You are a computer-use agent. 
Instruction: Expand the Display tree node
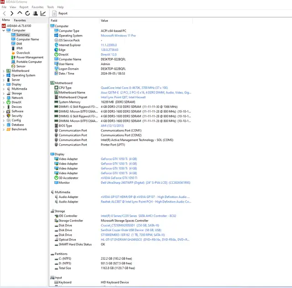pos(4,84)
